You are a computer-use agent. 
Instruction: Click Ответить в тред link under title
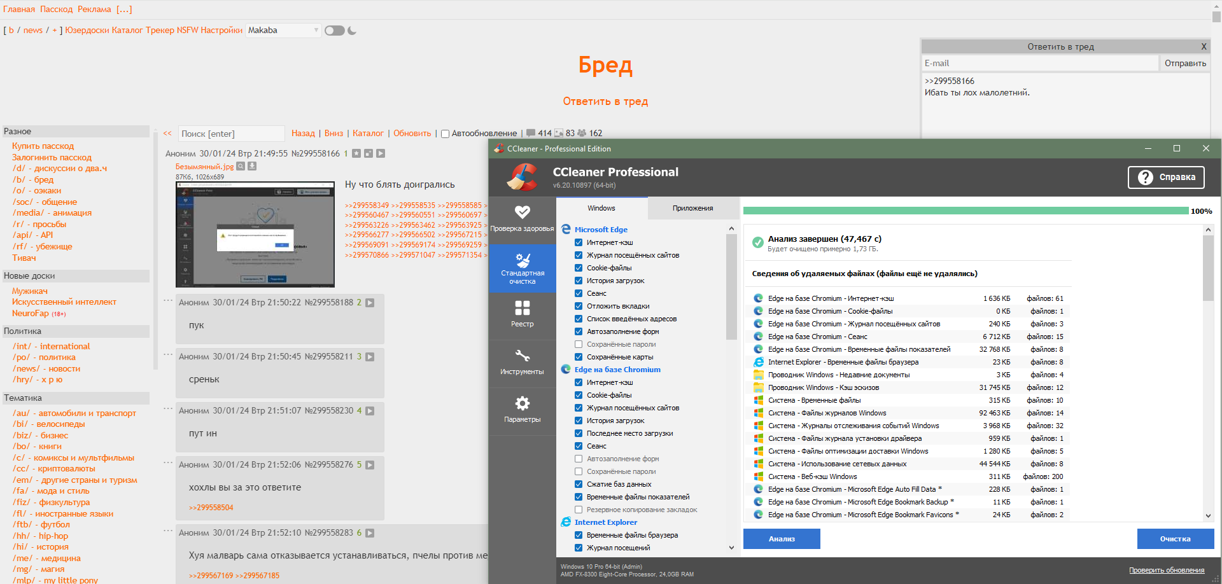point(605,101)
